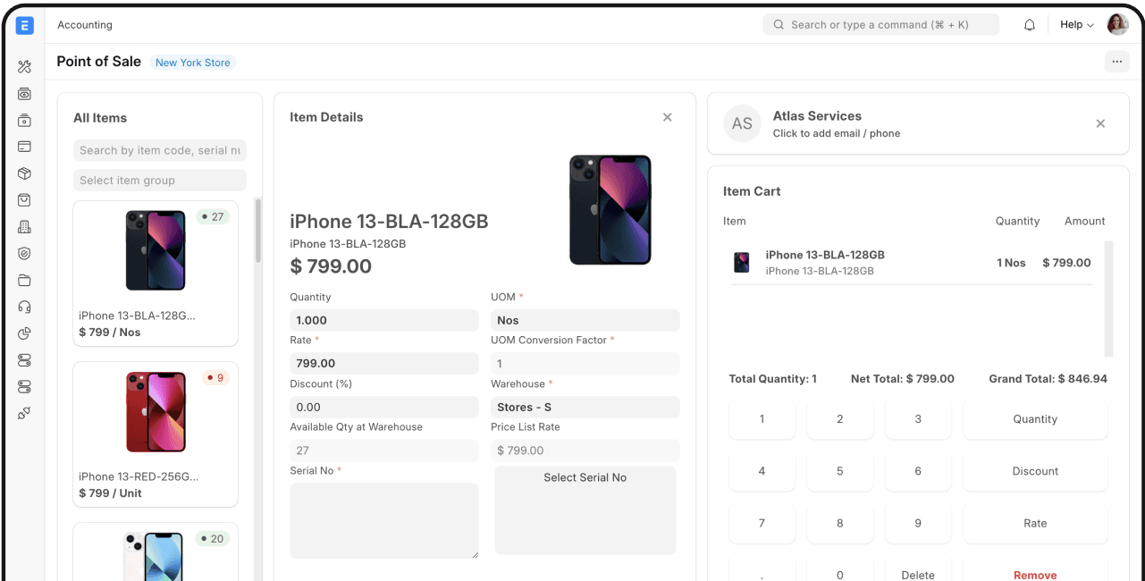Open the three-dot options menu
The image size is (1145, 581).
(x=1116, y=62)
